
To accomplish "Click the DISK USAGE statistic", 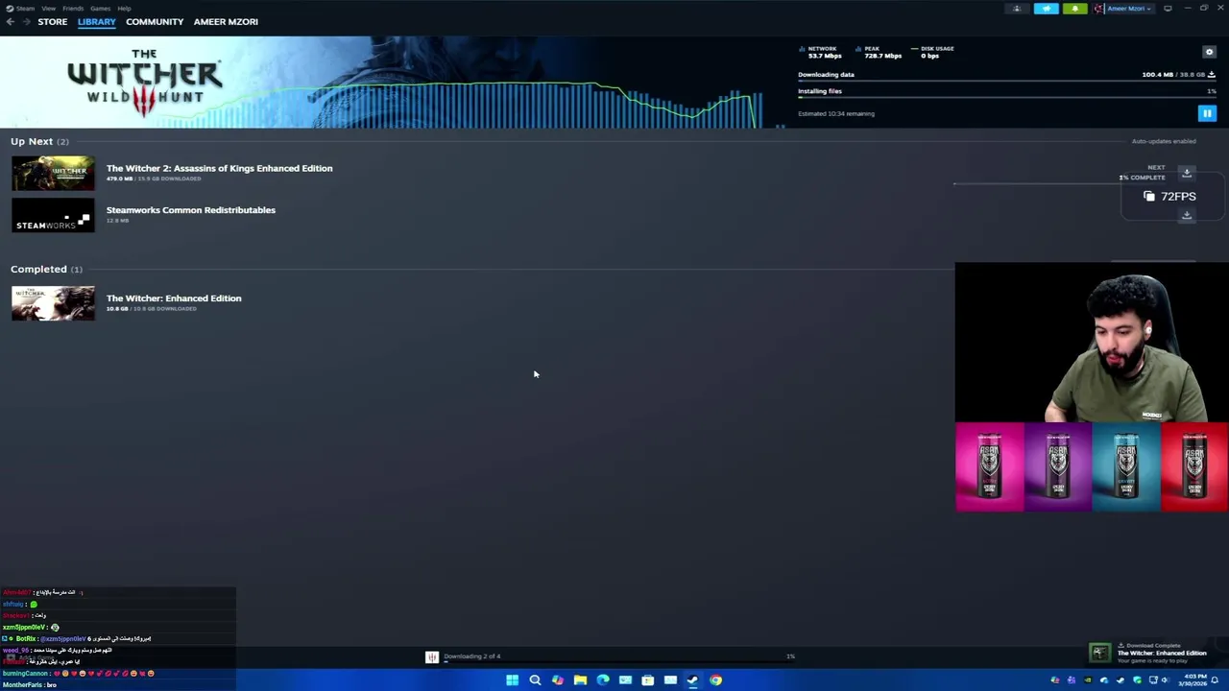I will [x=932, y=52].
